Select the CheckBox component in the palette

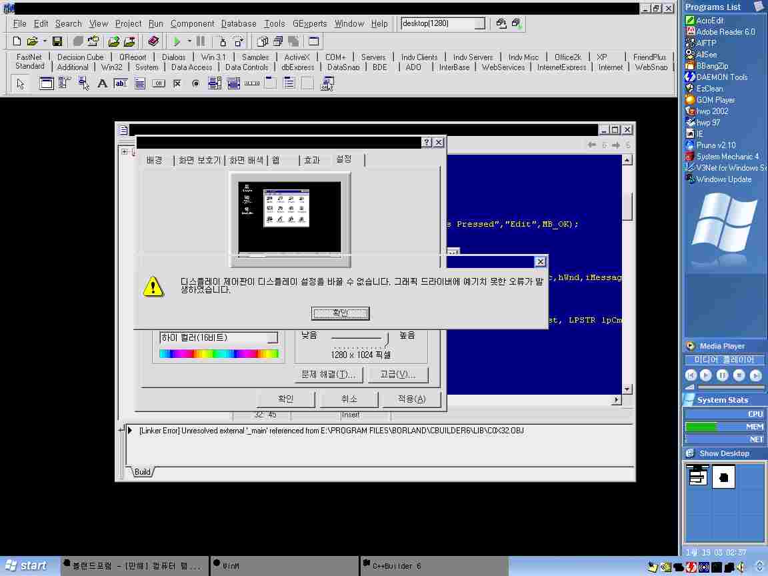[177, 83]
